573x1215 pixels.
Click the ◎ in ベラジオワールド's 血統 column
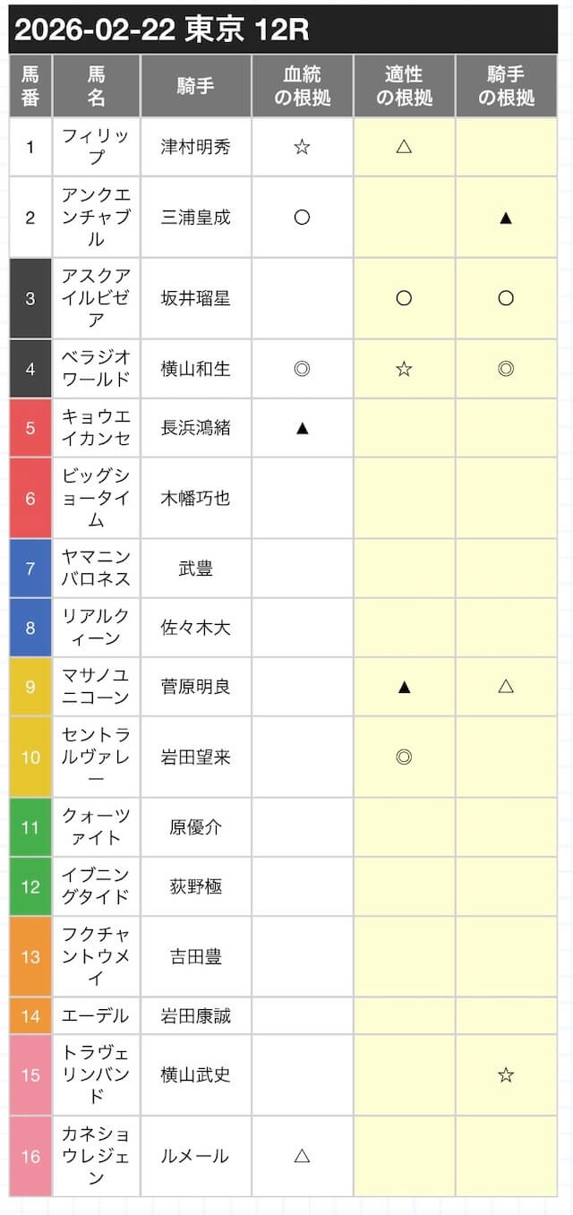click(302, 368)
